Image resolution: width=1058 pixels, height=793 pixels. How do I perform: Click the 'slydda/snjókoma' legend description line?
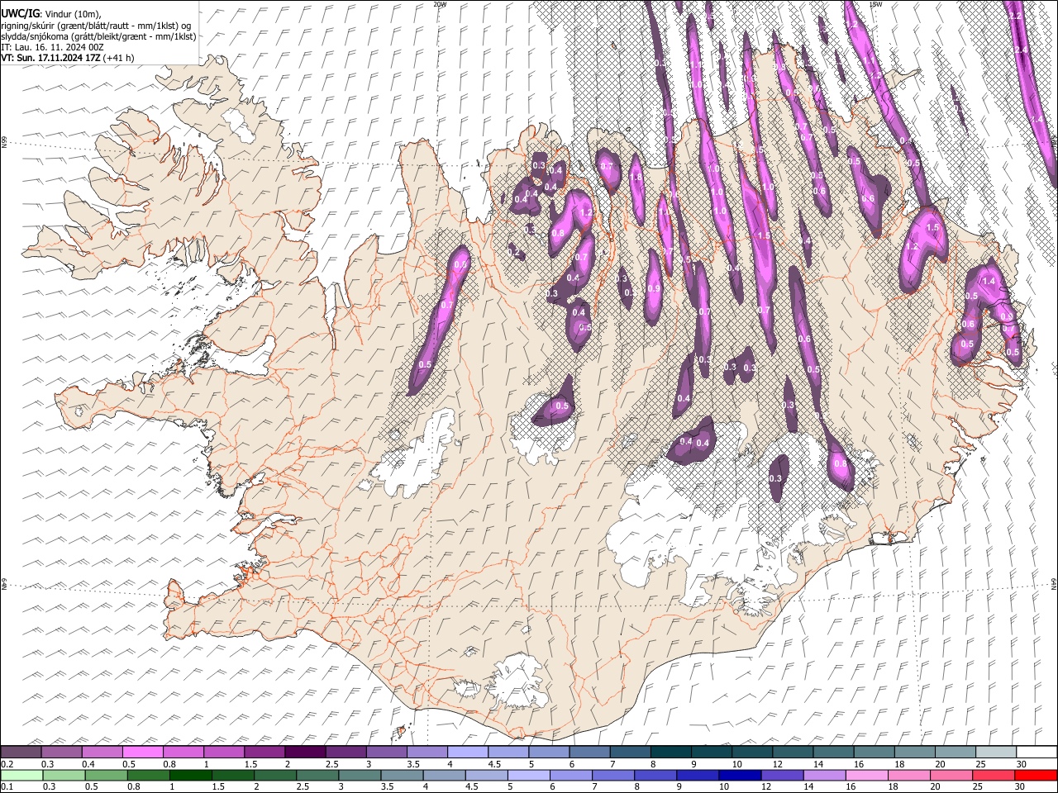(98, 36)
